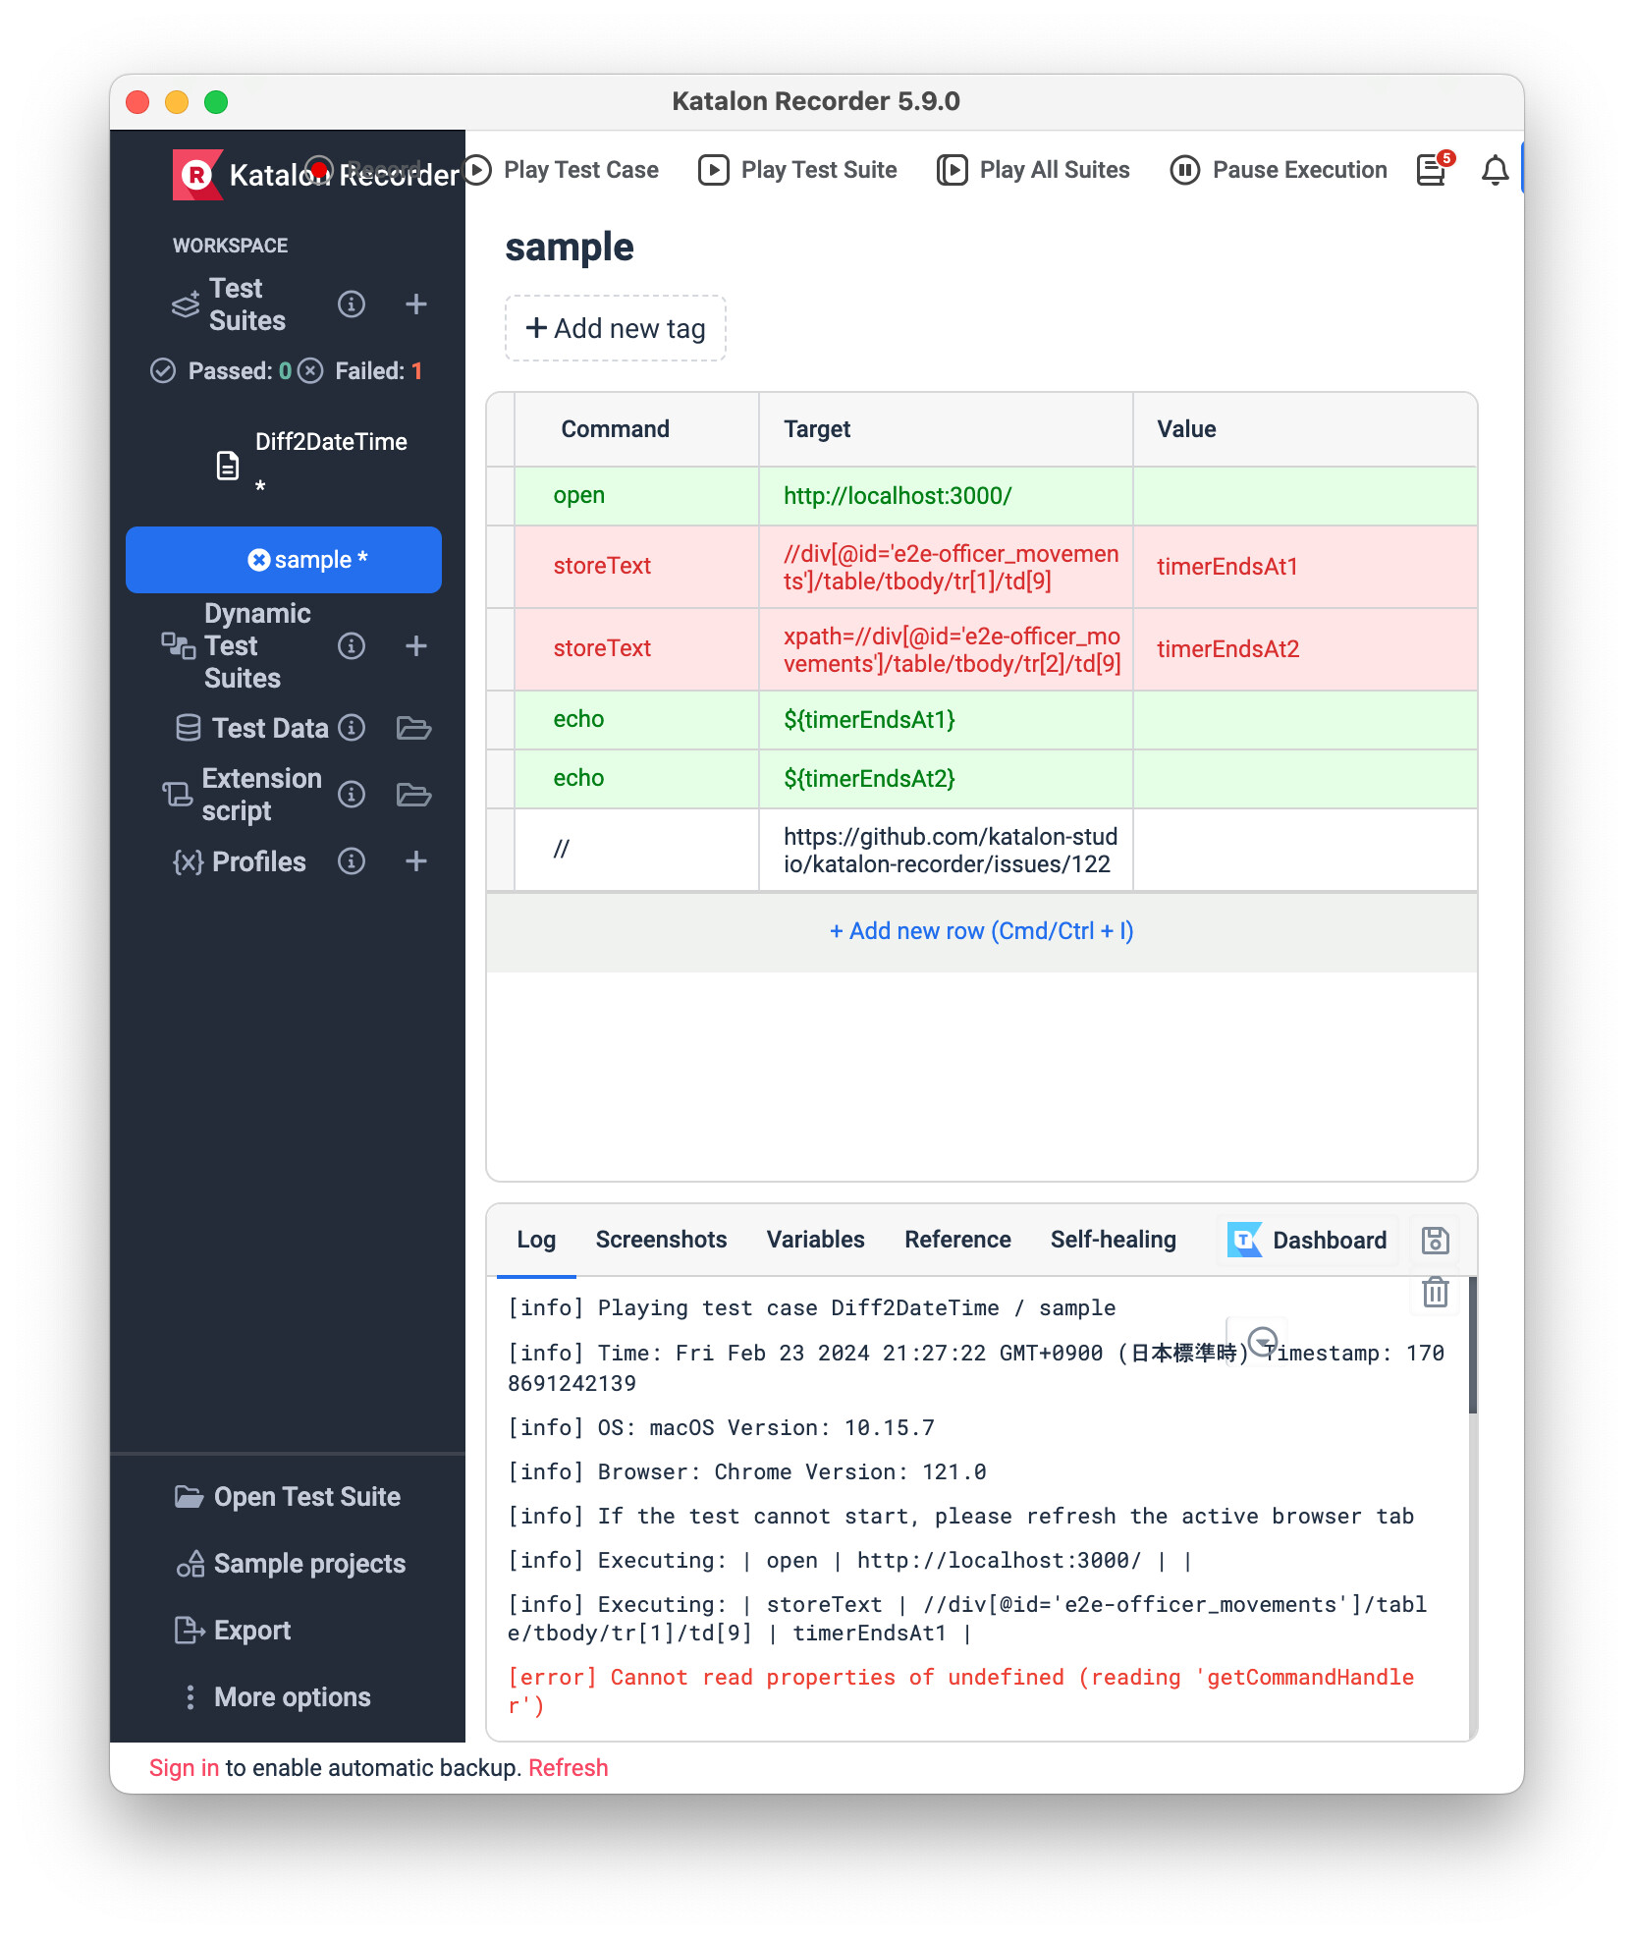Select the open command row
Screen dimensions: 1634x1939
[982, 496]
